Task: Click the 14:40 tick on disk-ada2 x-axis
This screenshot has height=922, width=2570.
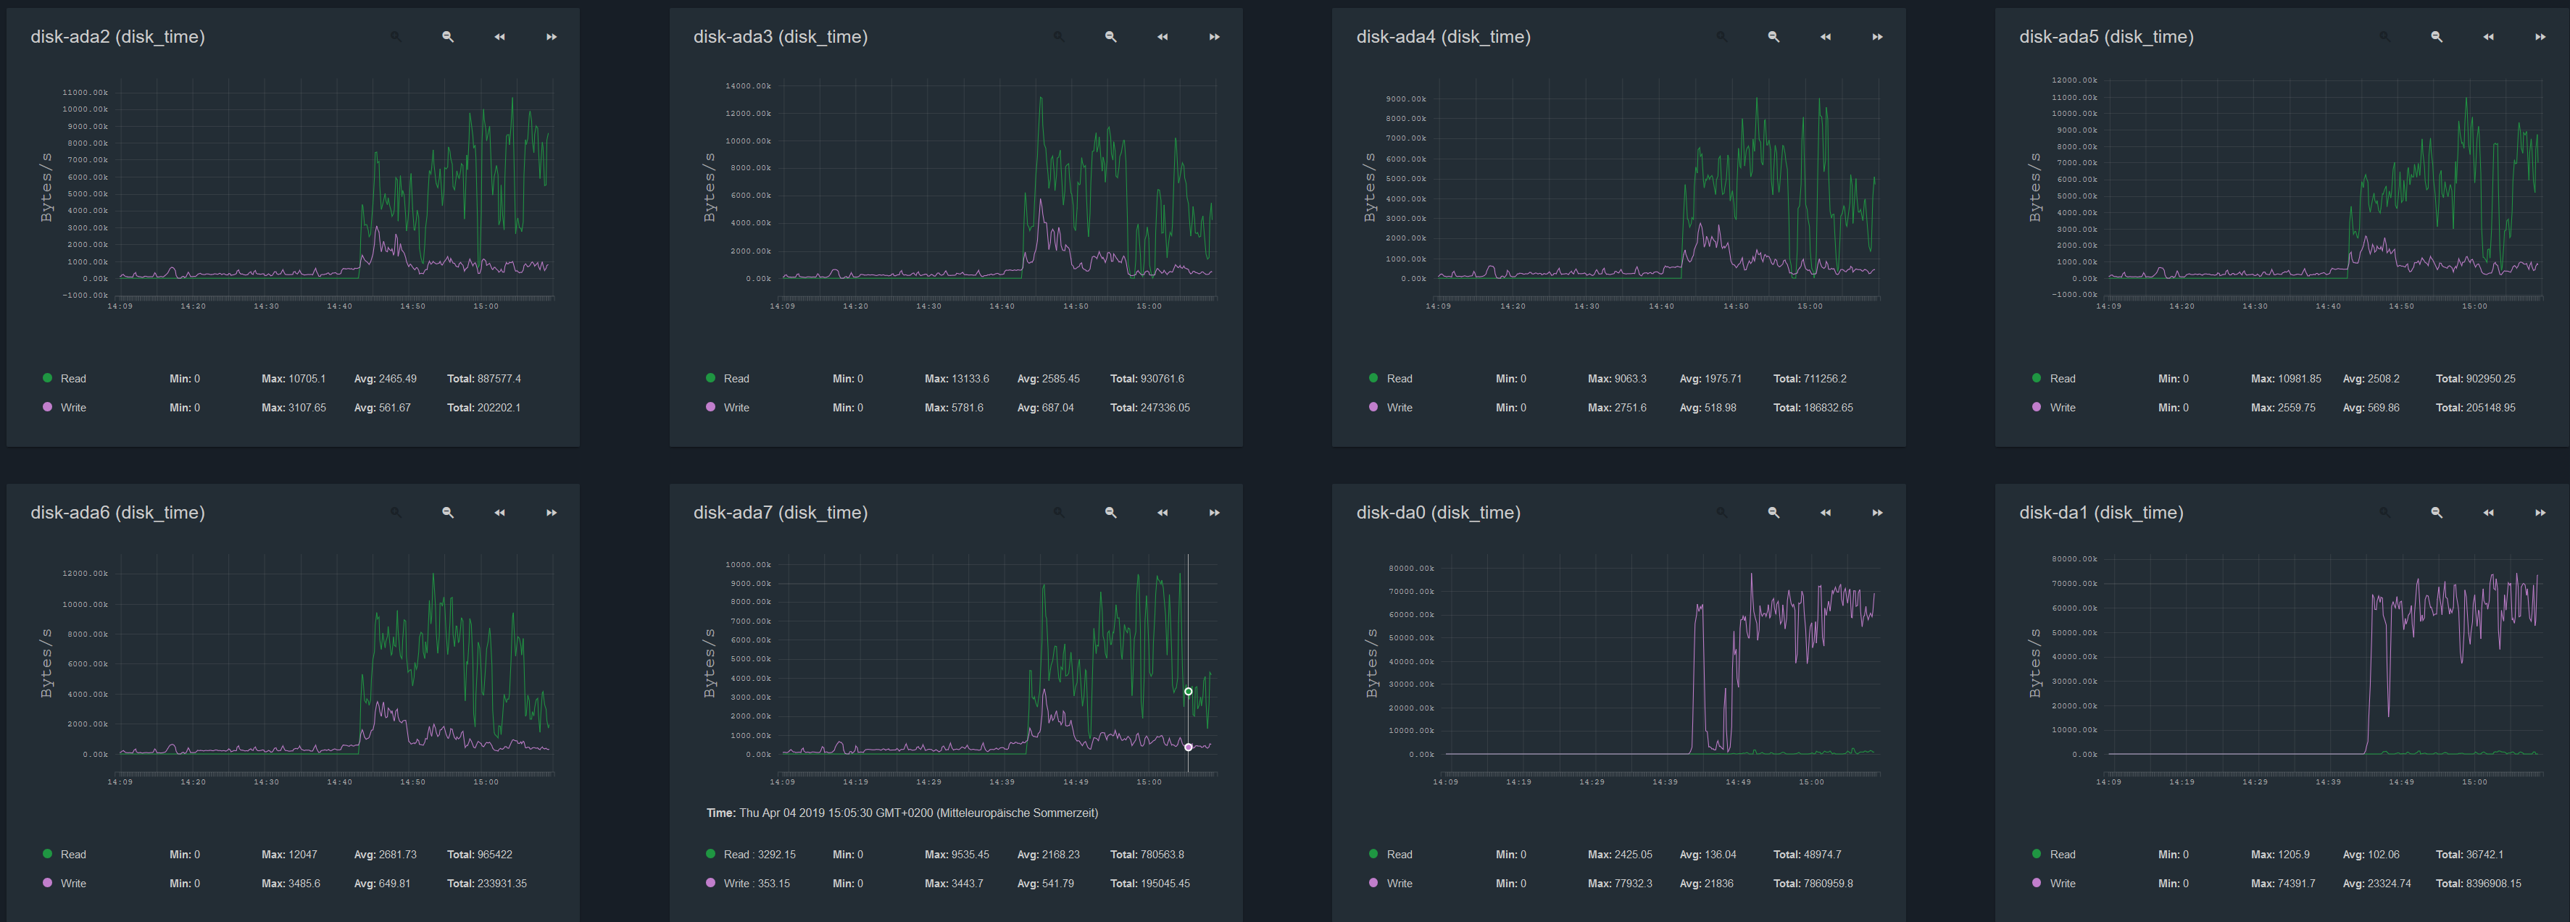Action: (x=339, y=306)
